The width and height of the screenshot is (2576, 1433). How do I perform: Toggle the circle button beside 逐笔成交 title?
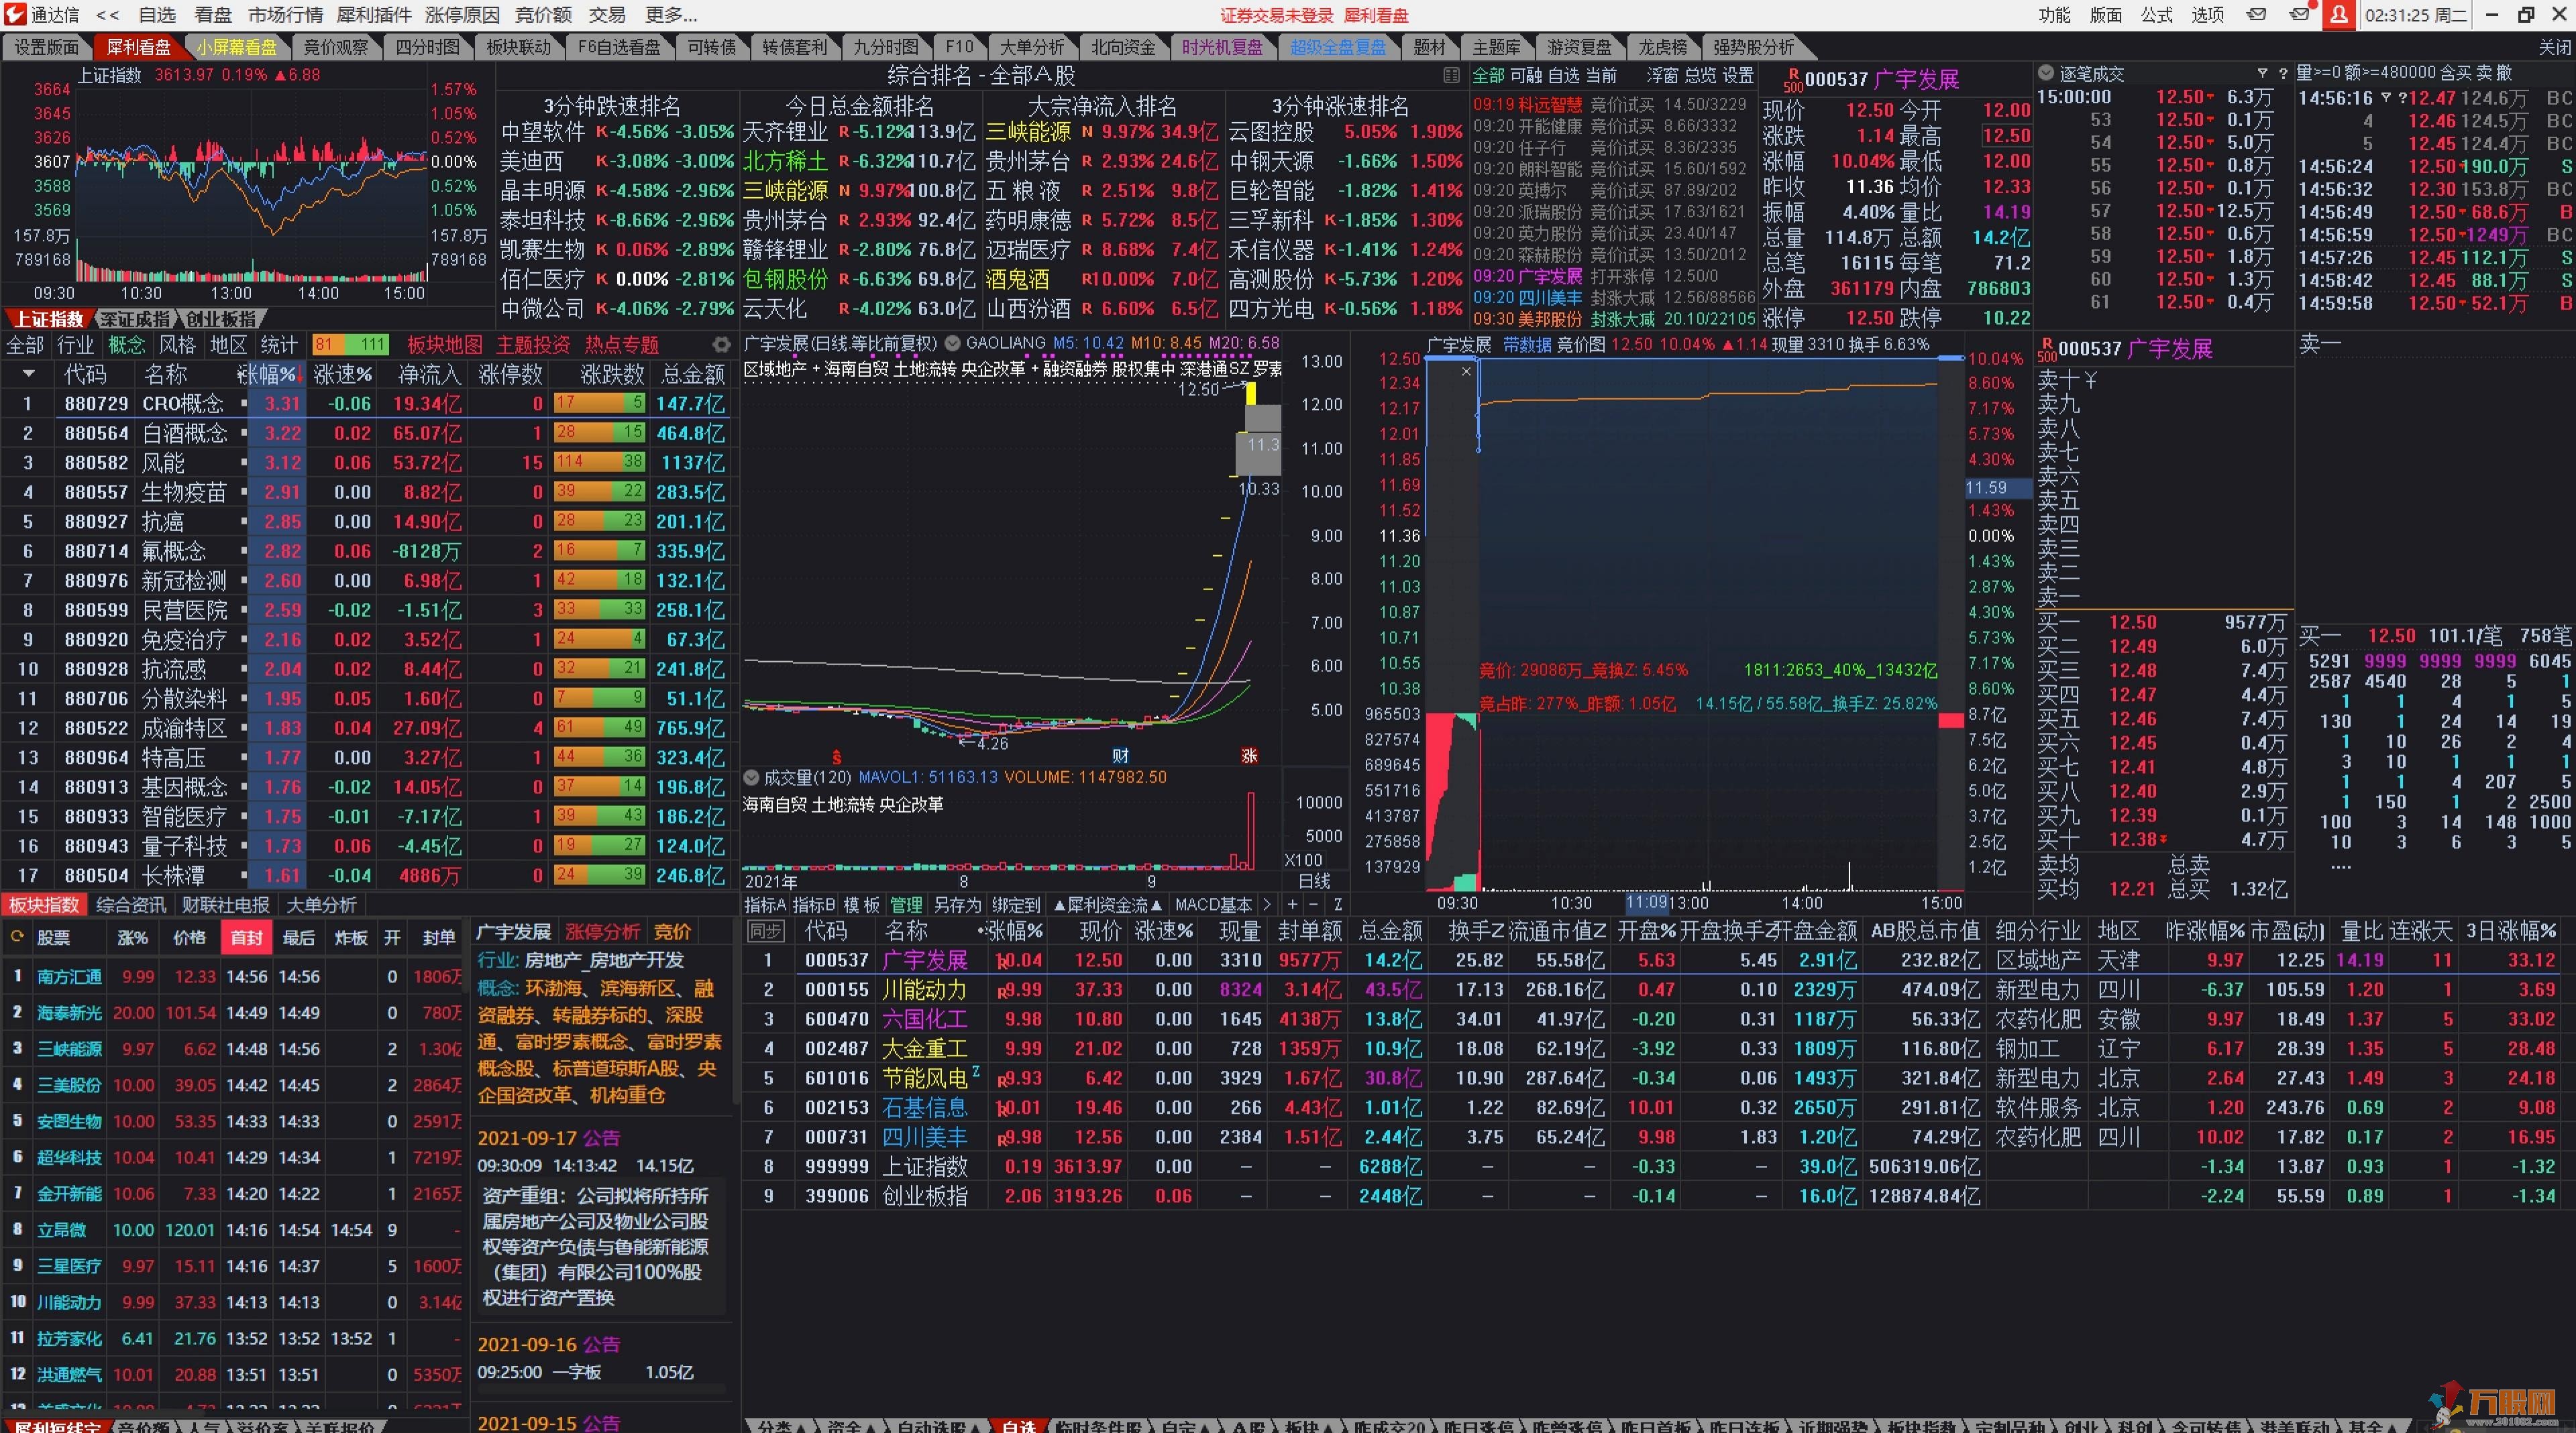pos(2046,73)
